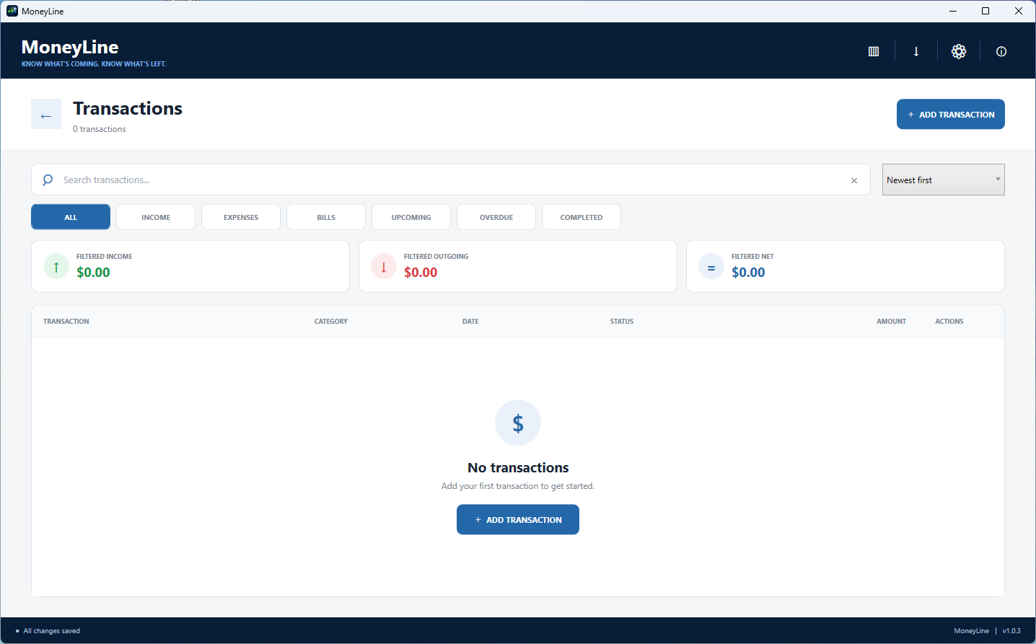This screenshot has height=644, width=1036.
Task: Go back using the left arrow button
Action: click(46, 114)
